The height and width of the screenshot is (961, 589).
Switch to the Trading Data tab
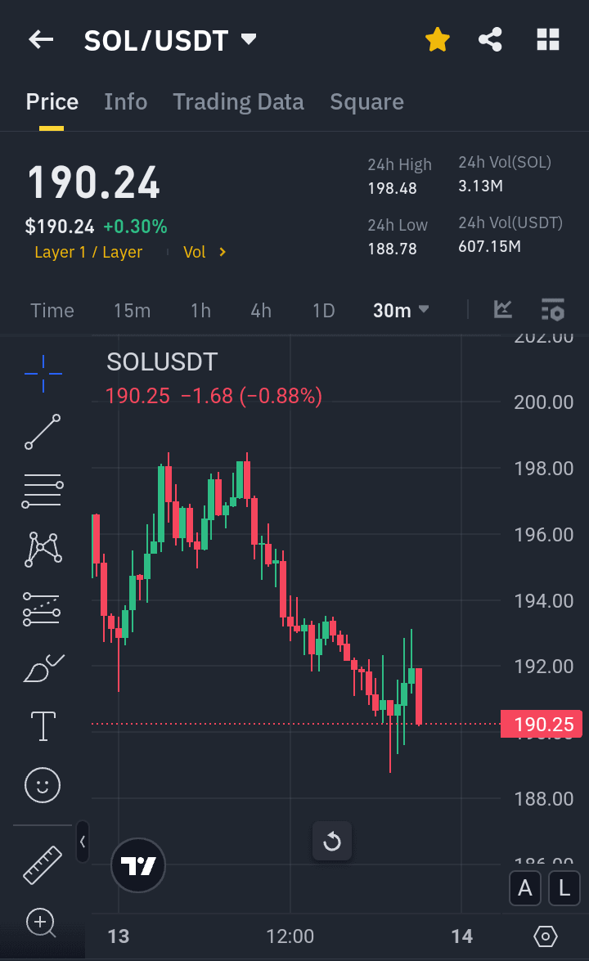point(238,101)
